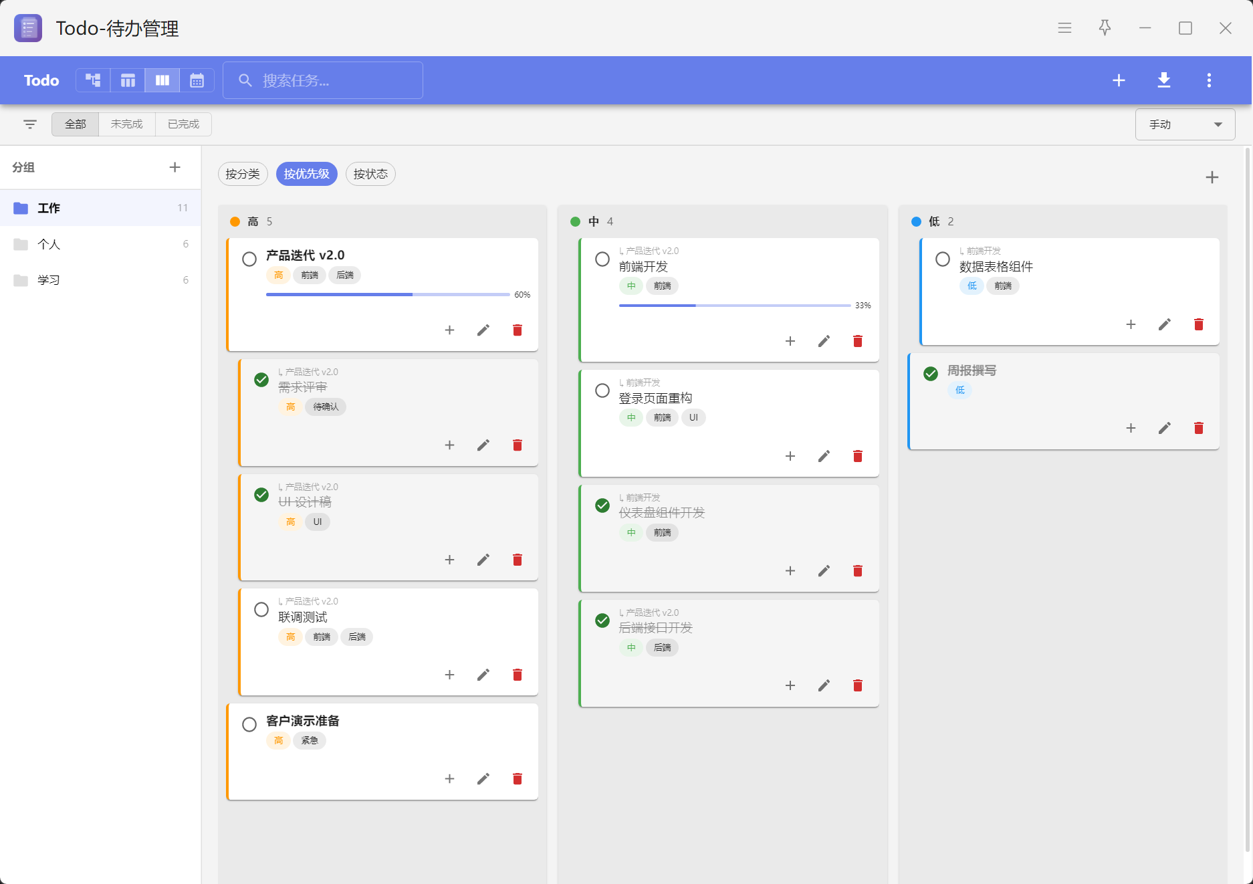Click the orange 高 column color dot
This screenshot has height=884, width=1253.
tap(235, 221)
